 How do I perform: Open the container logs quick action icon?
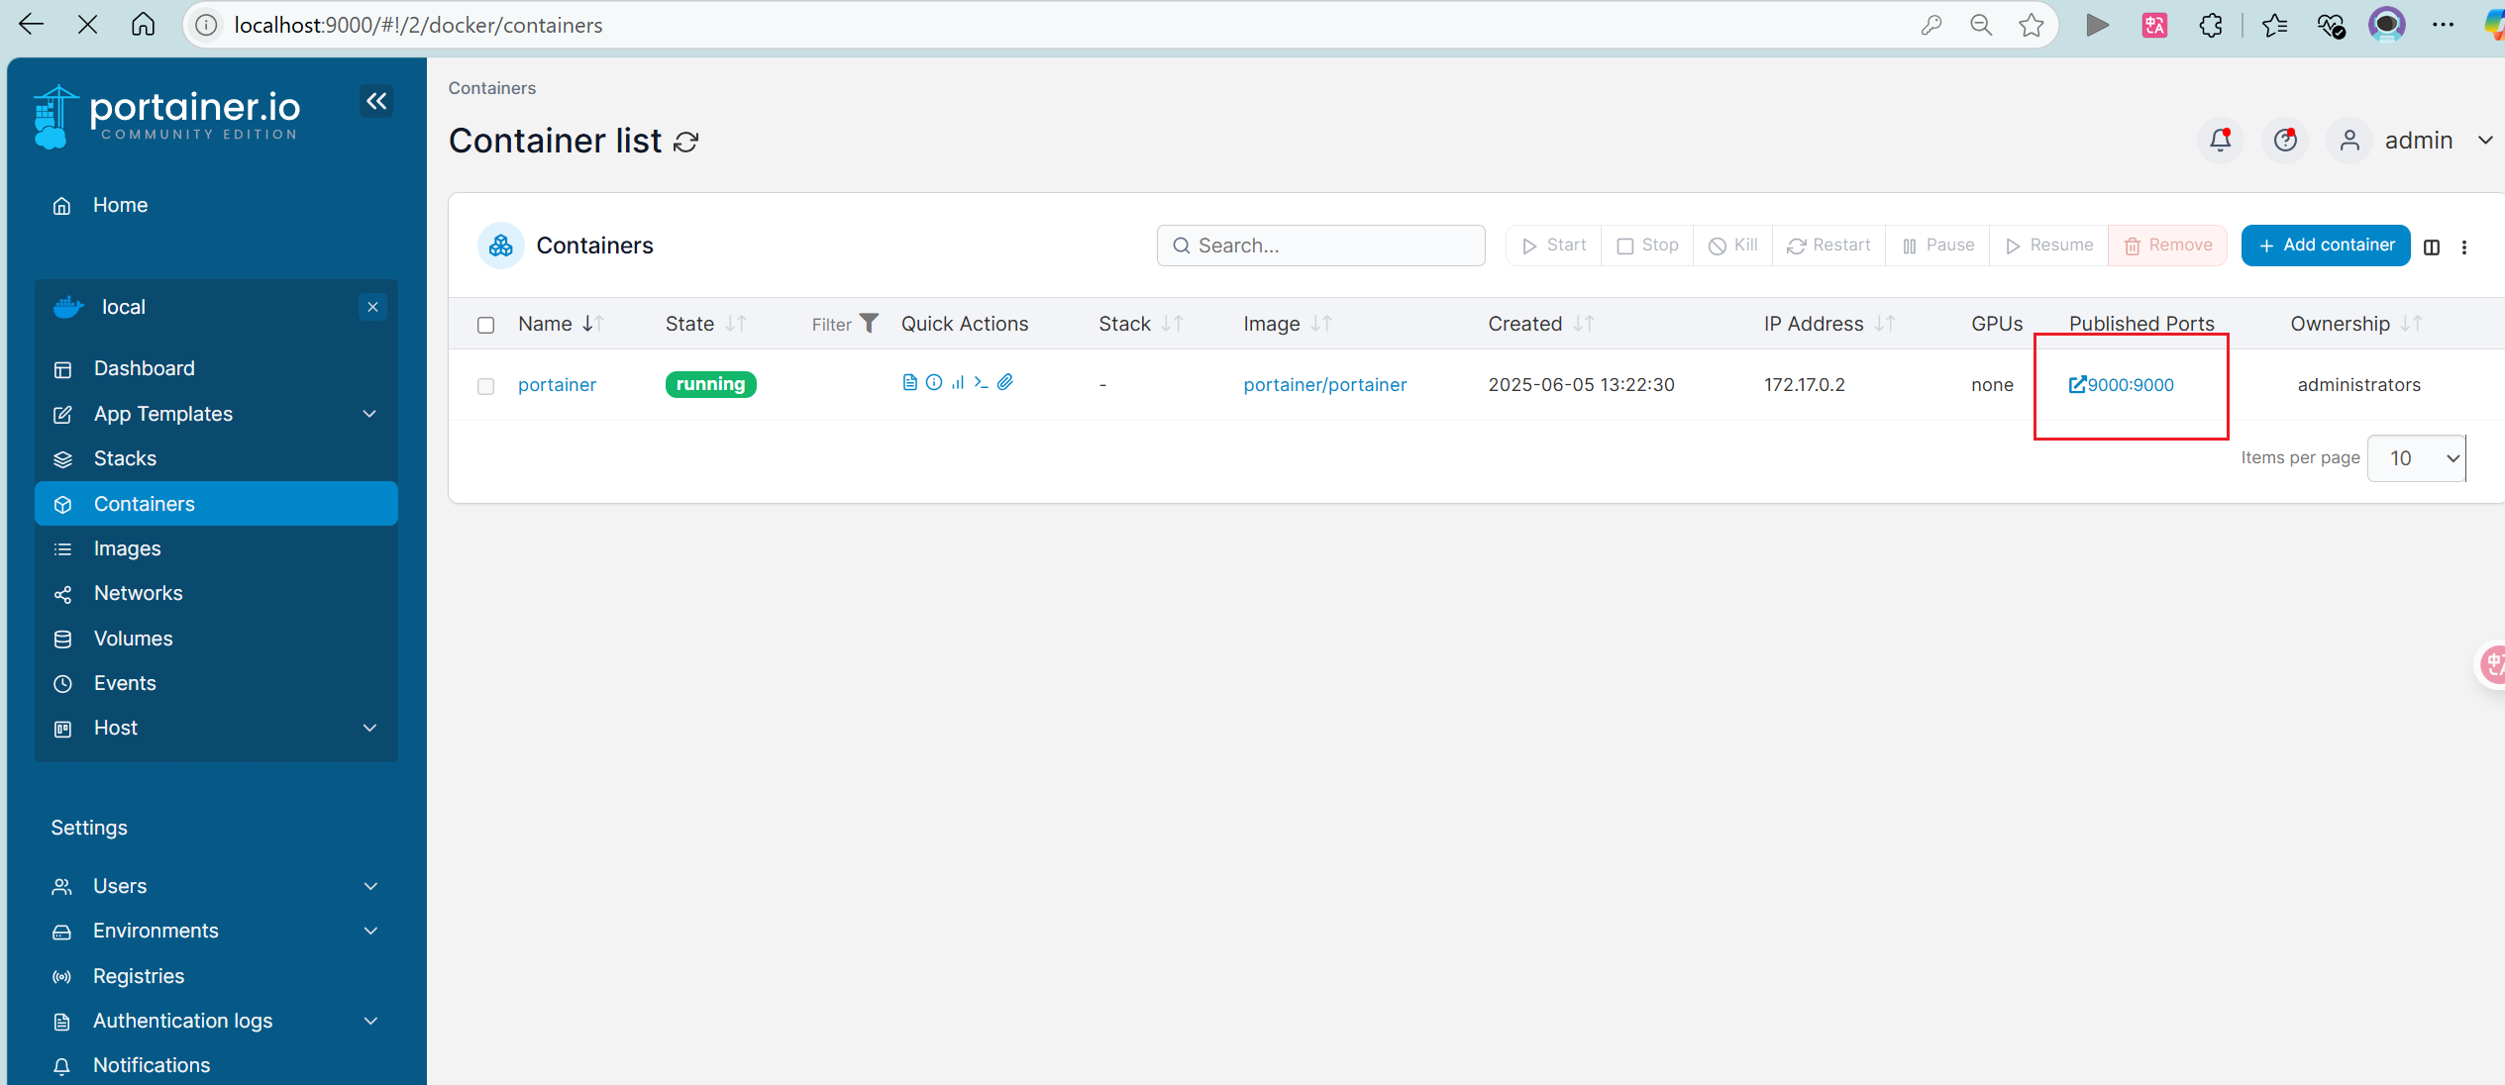(909, 382)
